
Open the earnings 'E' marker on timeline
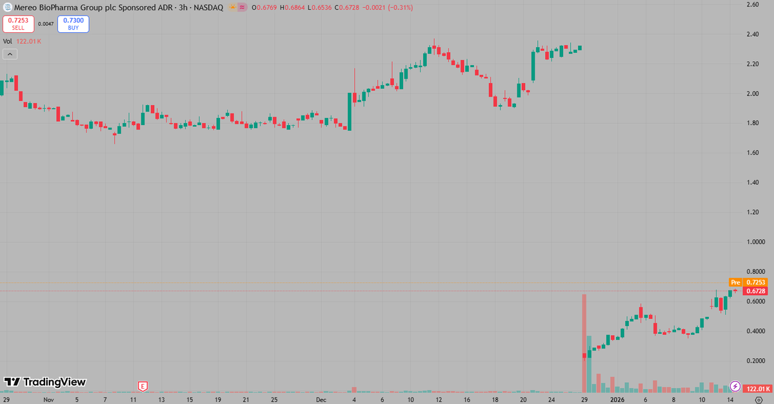143,387
